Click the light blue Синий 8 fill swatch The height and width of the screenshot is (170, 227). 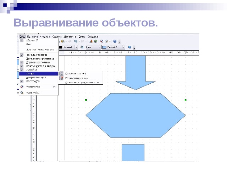104,47
